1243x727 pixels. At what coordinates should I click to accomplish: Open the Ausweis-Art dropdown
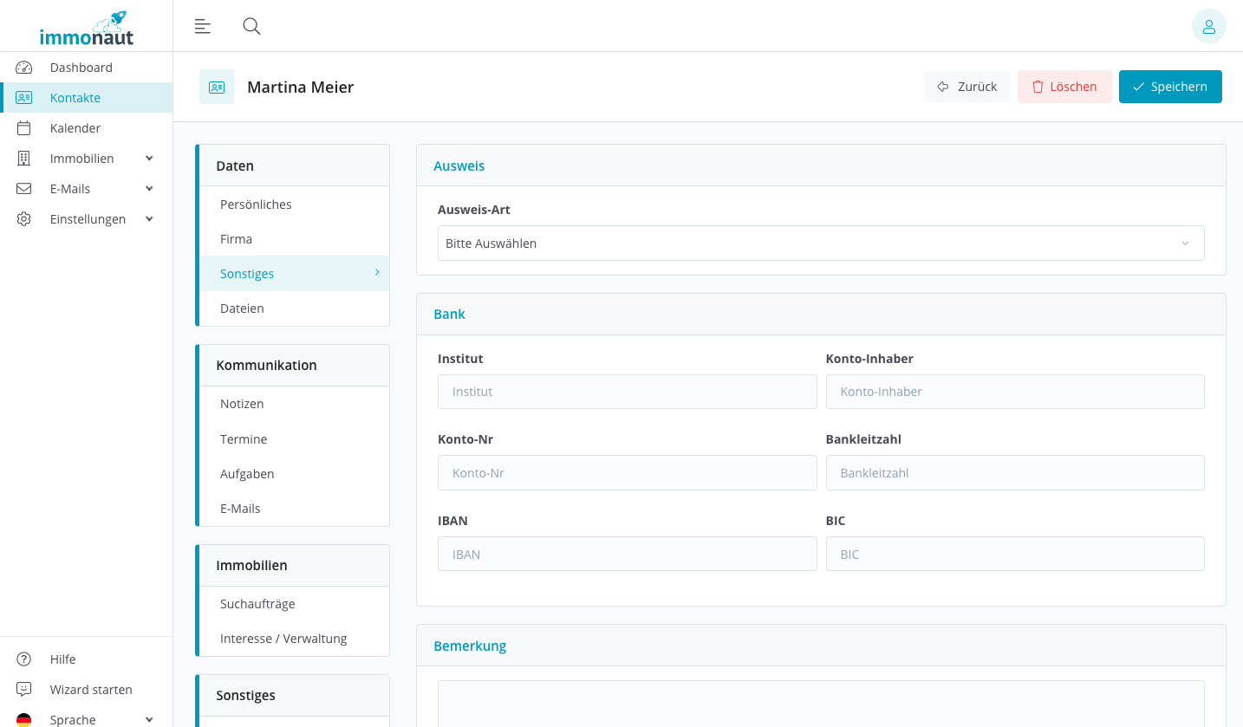pos(820,243)
